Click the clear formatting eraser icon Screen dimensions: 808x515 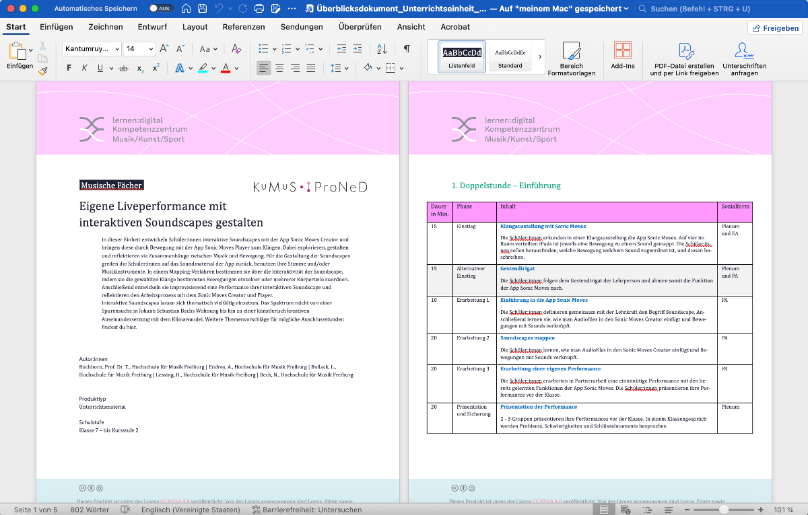tap(236, 48)
